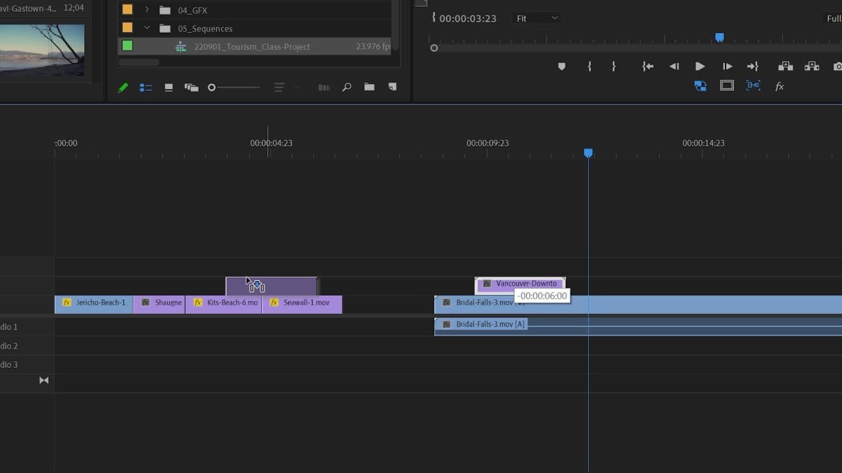
Task: Step forward one frame
Action: (x=727, y=66)
